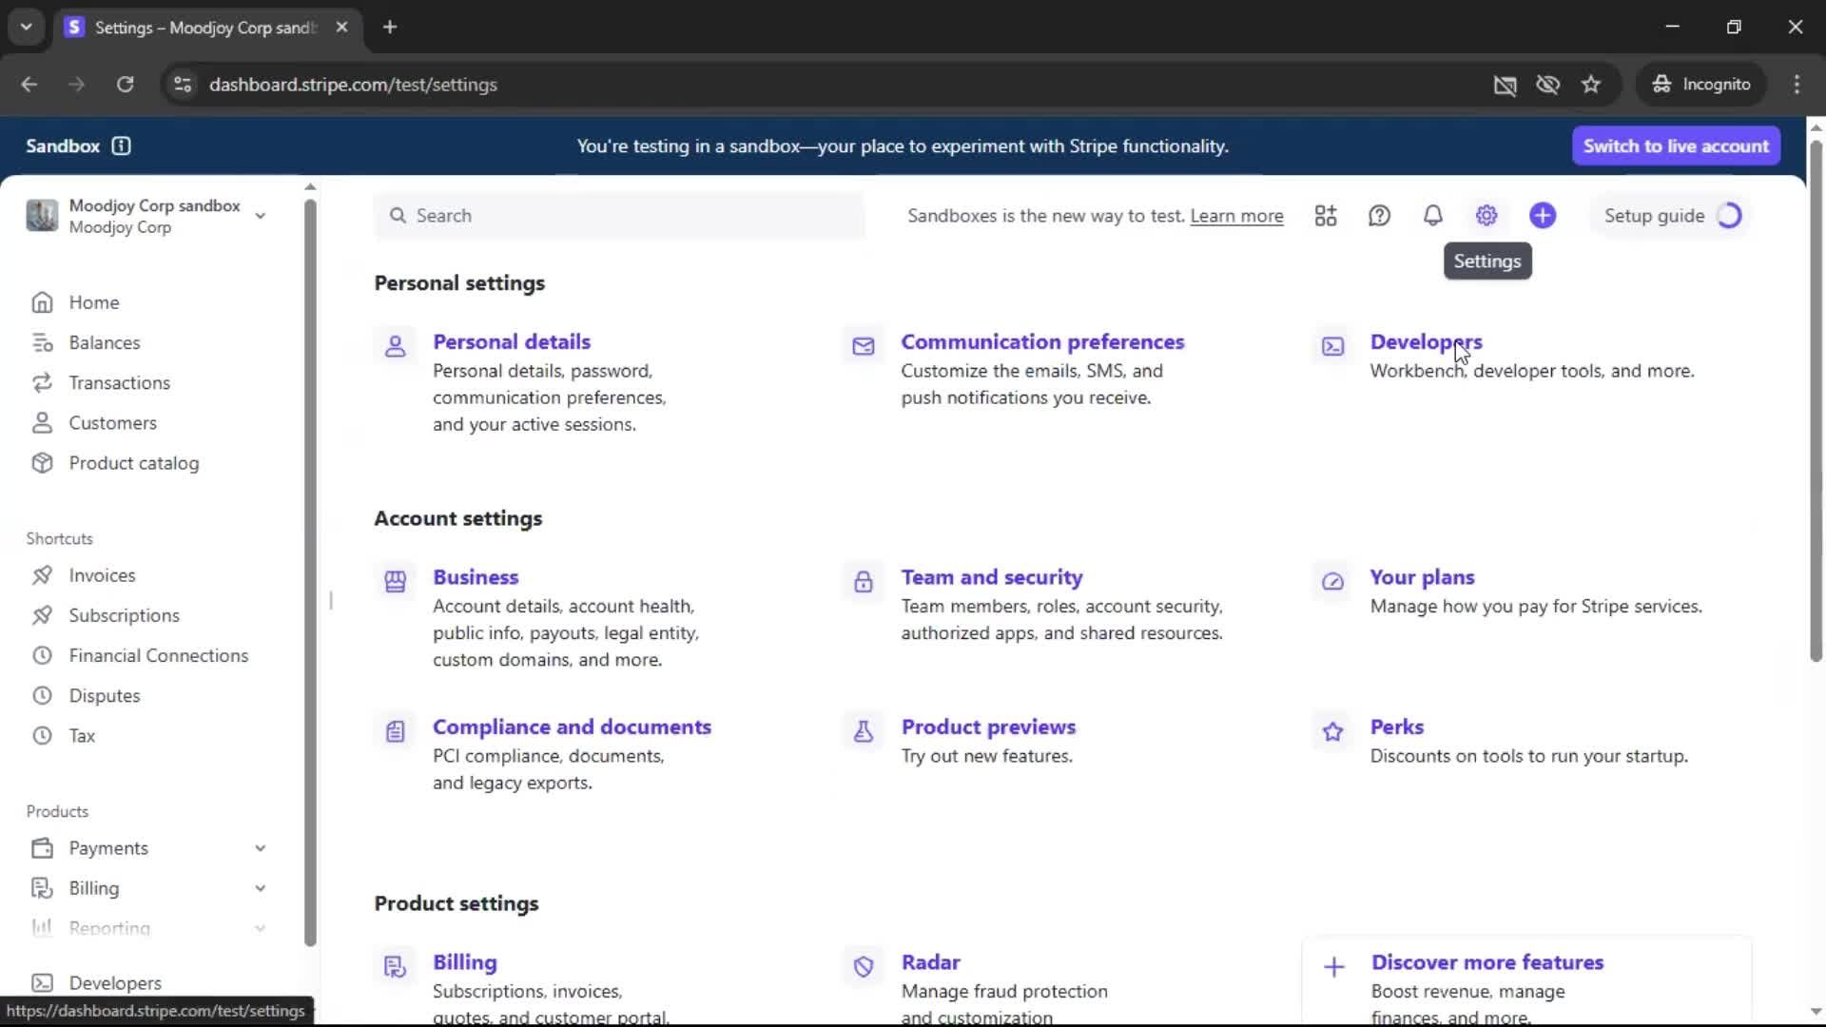1826x1027 pixels.
Task: Click the Business storefront icon
Action: (396, 581)
